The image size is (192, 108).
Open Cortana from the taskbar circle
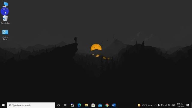pyautogui.click(x=58, y=105)
